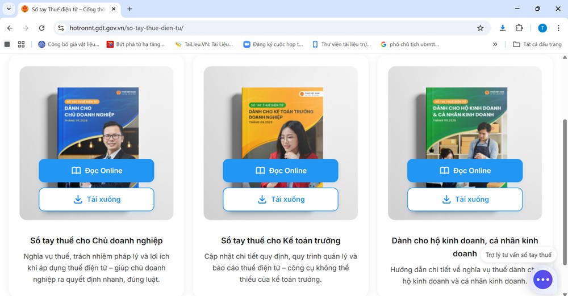Show more bookmarks with the double chevron
The image size is (568, 296).
pos(495,44)
